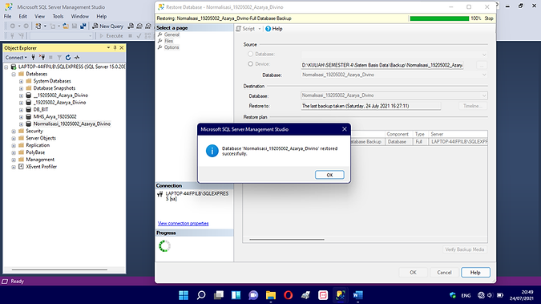Image resolution: width=541 pixels, height=304 pixels.
Task: Open File Explorer from the taskbar
Action: pos(271,295)
